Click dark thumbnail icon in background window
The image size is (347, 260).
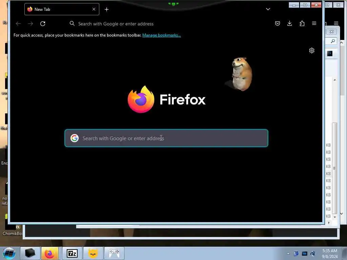pos(329,53)
